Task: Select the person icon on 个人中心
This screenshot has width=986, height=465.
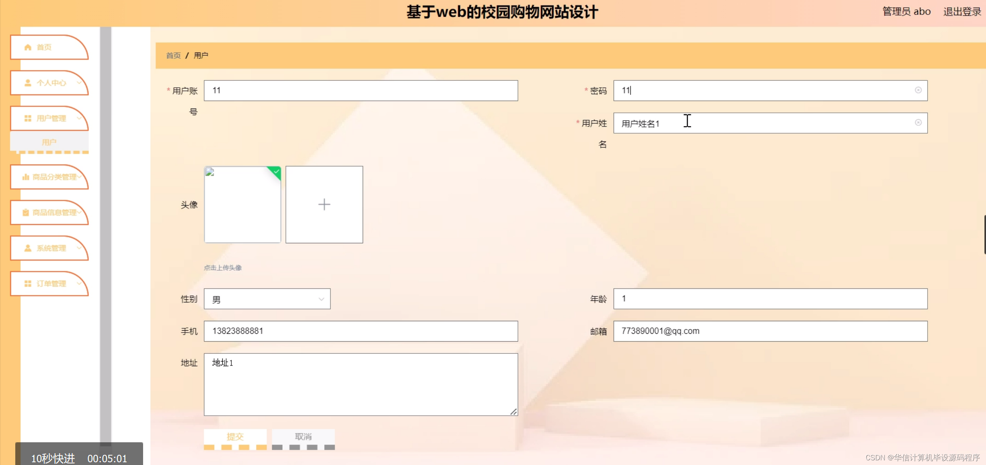Action: point(27,83)
